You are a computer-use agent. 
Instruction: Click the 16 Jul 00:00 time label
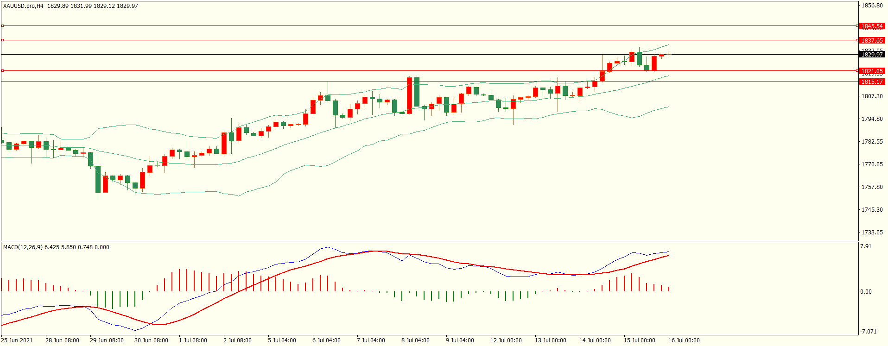tap(684, 340)
